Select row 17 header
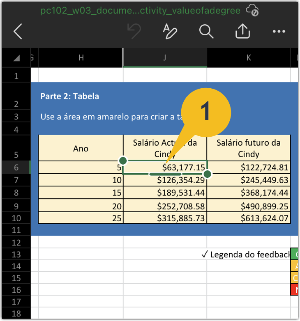This screenshot has height=321, width=300. [x=16, y=301]
